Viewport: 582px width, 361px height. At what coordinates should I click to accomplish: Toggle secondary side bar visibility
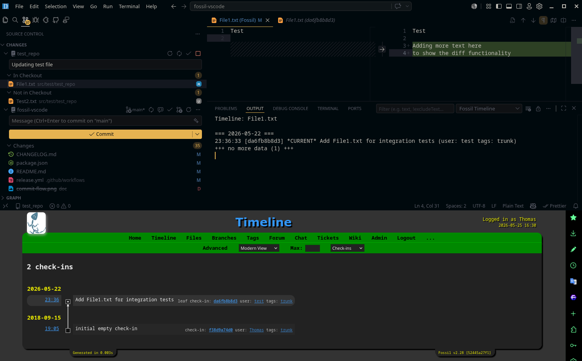(x=519, y=6)
